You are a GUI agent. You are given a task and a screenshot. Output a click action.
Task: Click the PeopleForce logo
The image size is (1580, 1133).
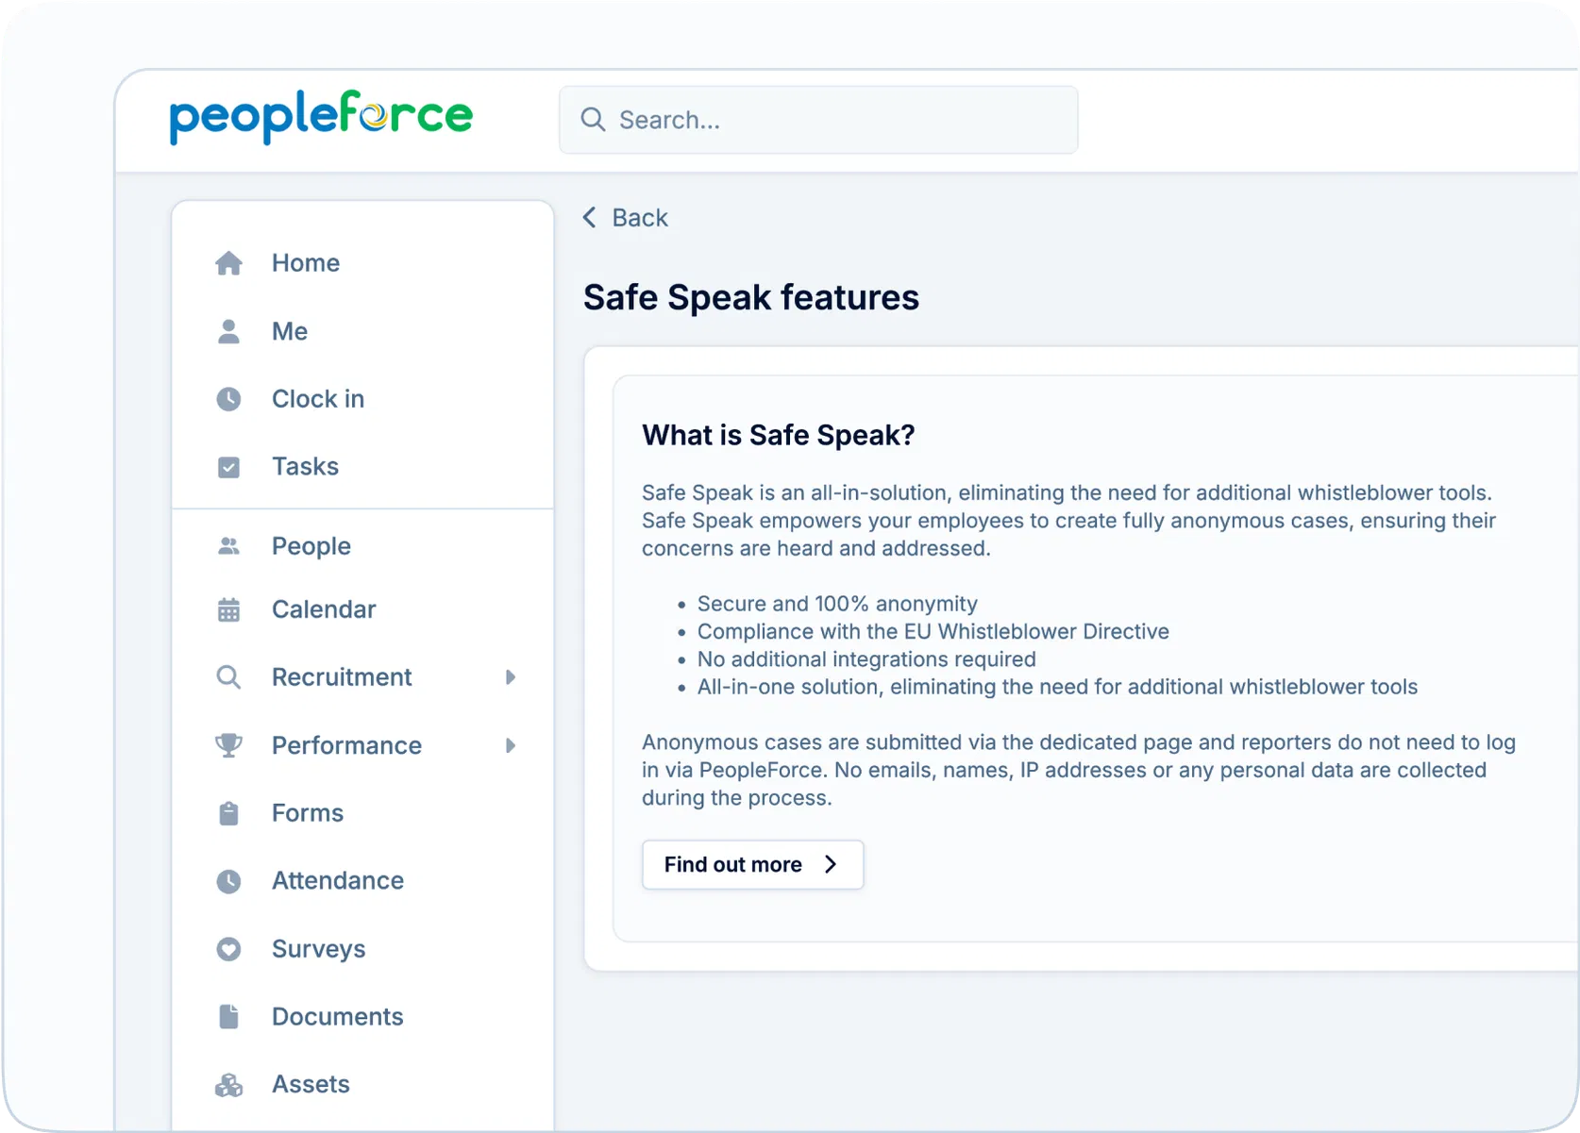click(321, 117)
